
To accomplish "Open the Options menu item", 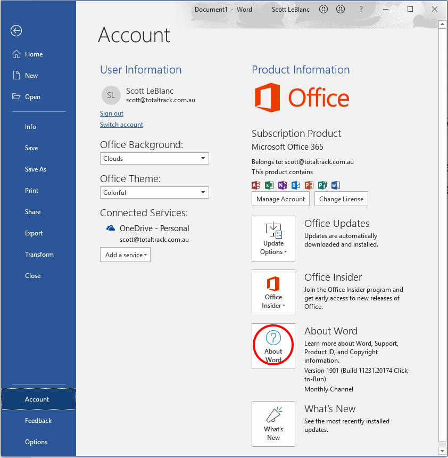I will pos(36,442).
